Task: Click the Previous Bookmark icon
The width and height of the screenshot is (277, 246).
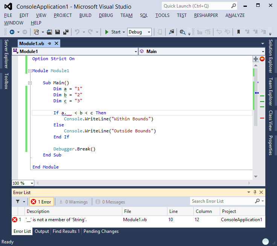Action: coord(247,32)
